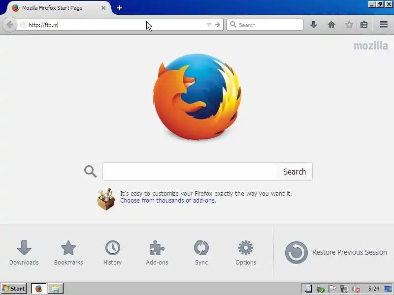The image size is (394, 295).
Task: Click the large magnifier icon beside search field
Action: [91, 172]
